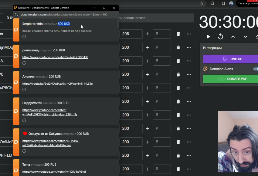
Task: Delete the lot with amount 206
Action: coord(178,34)
